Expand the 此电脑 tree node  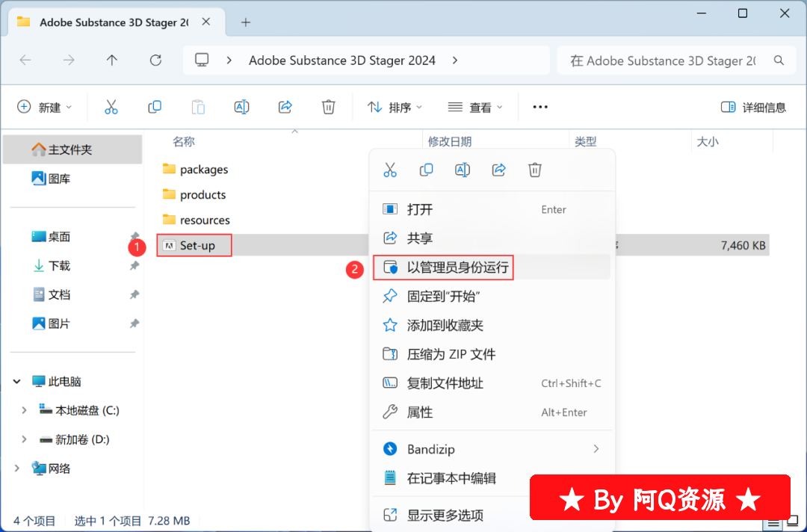17,382
